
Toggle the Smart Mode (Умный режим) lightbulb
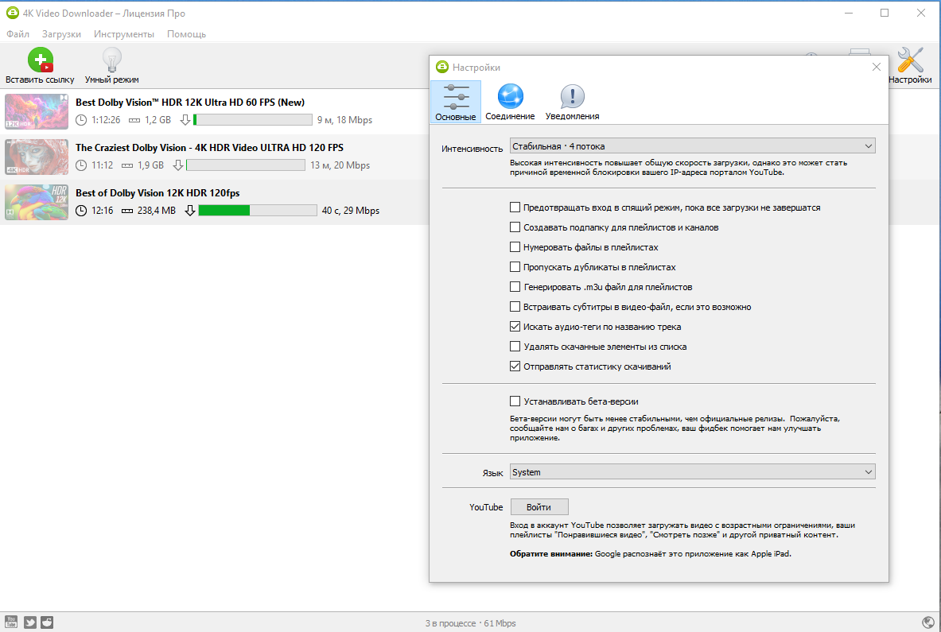point(111,60)
